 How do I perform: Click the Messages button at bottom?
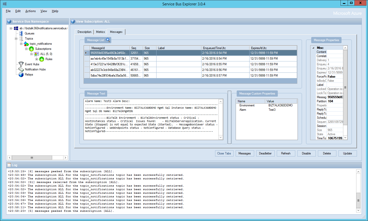(245, 153)
